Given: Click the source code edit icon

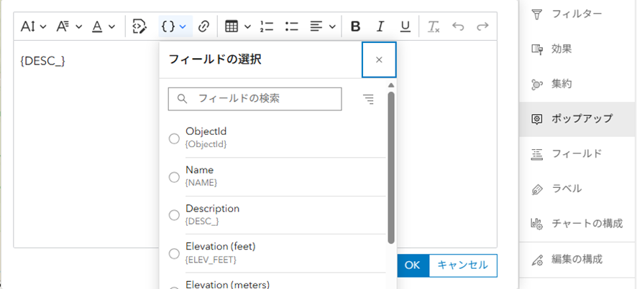Looking at the screenshot, I should (139, 27).
